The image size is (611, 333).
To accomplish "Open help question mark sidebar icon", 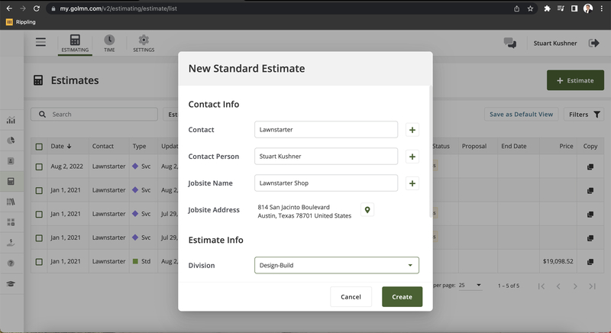I will coord(11,263).
